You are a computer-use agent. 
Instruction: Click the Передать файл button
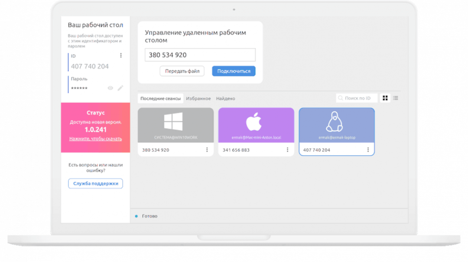coord(182,71)
